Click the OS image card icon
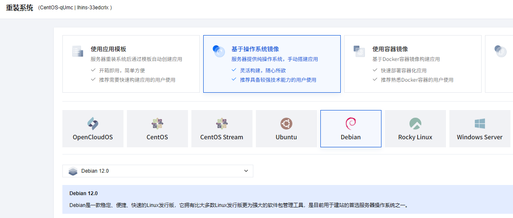This screenshot has height=218, width=513. (218, 51)
